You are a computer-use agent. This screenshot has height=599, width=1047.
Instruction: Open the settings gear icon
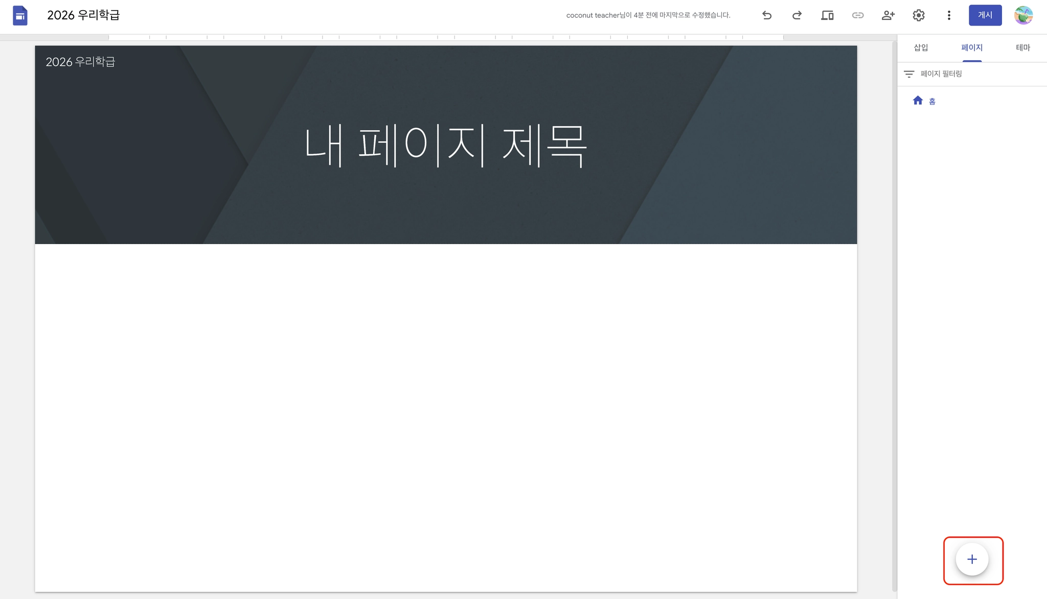[x=918, y=15]
